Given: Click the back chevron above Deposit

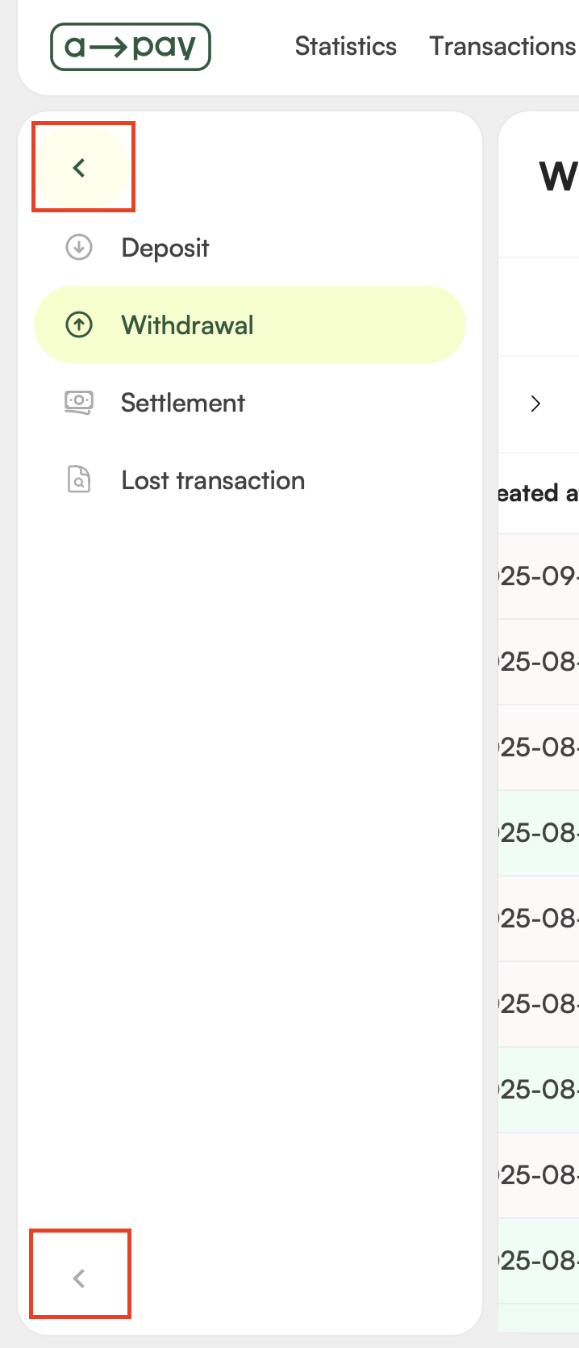Looking at the screenshot, I should pyautogui.click(x=80, y=168).
